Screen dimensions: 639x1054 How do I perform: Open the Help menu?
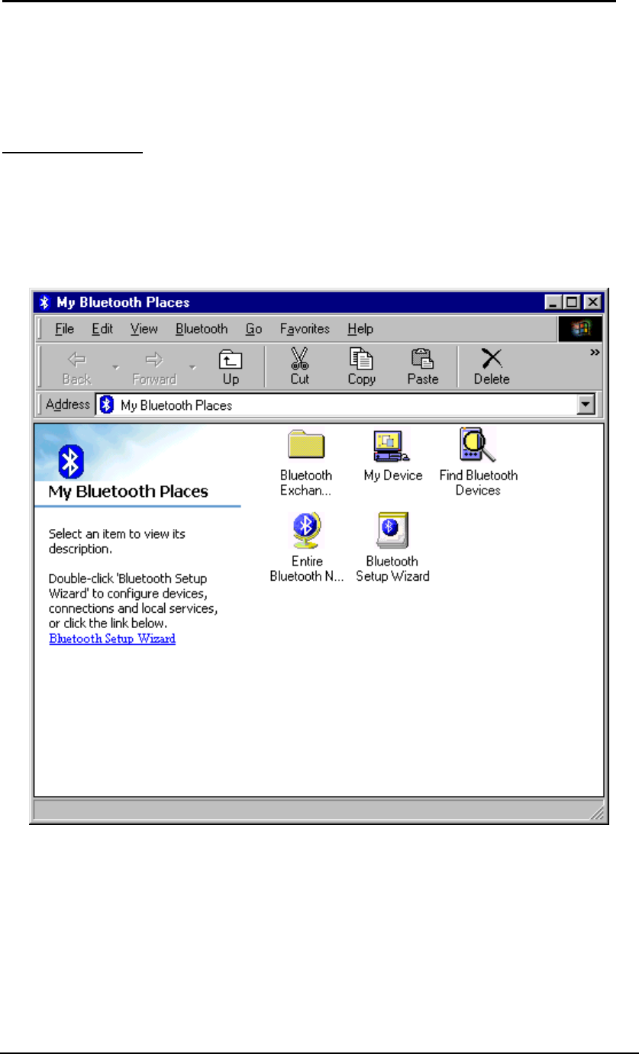[x=360, y=329]
